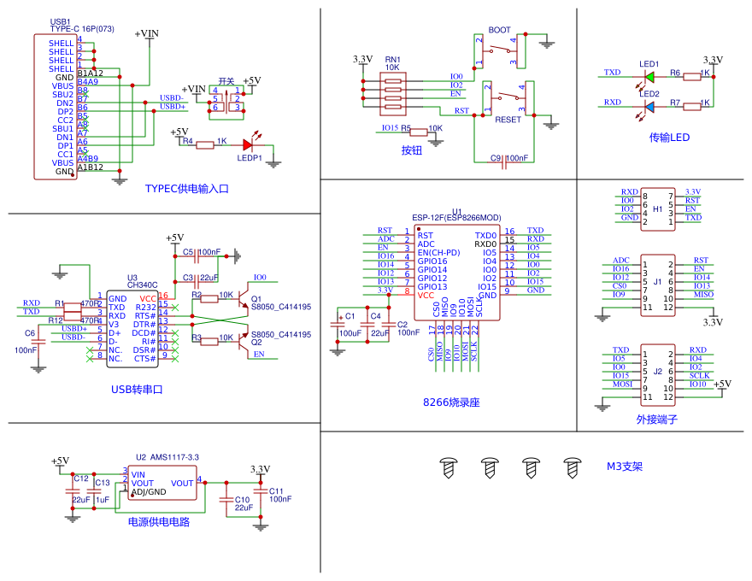Select the J2 header connector

(x=657, y=375)
